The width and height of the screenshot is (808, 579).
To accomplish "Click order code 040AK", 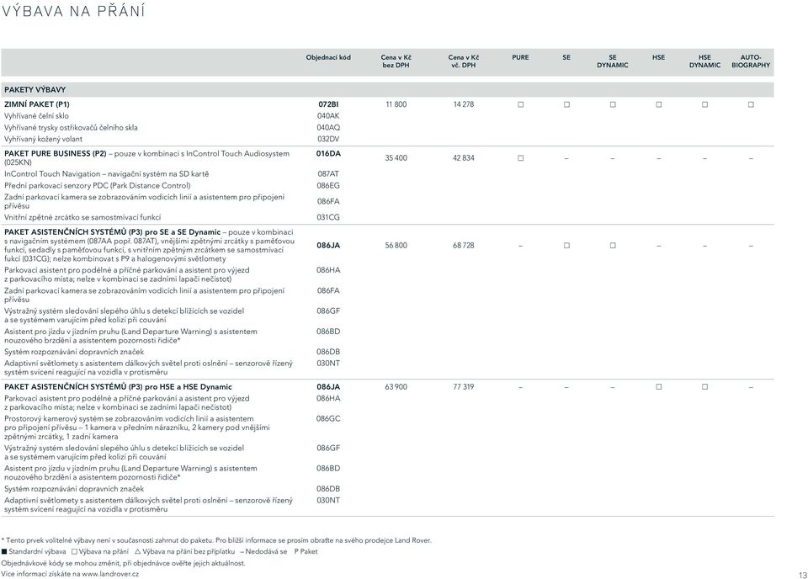I will coord(328,116).
